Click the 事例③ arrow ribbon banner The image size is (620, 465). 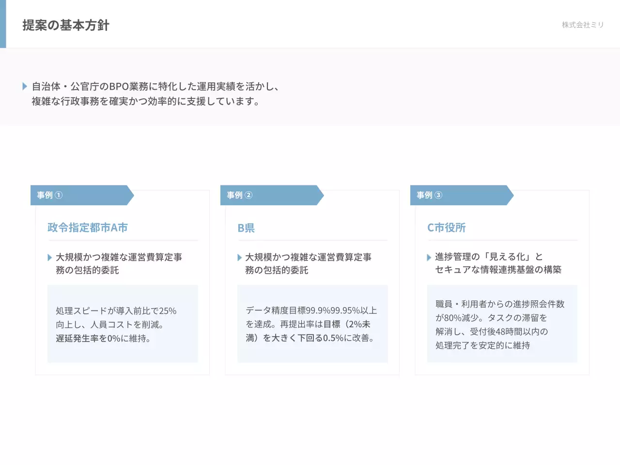(460, 195)
